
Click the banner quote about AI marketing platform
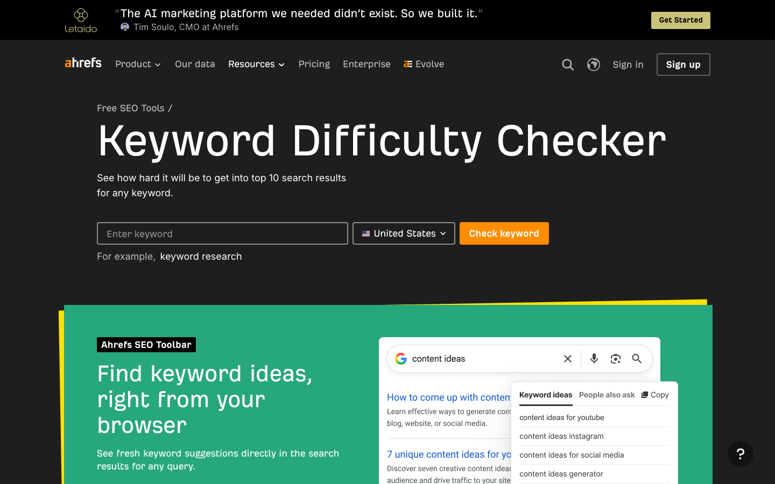pos(299,13)
